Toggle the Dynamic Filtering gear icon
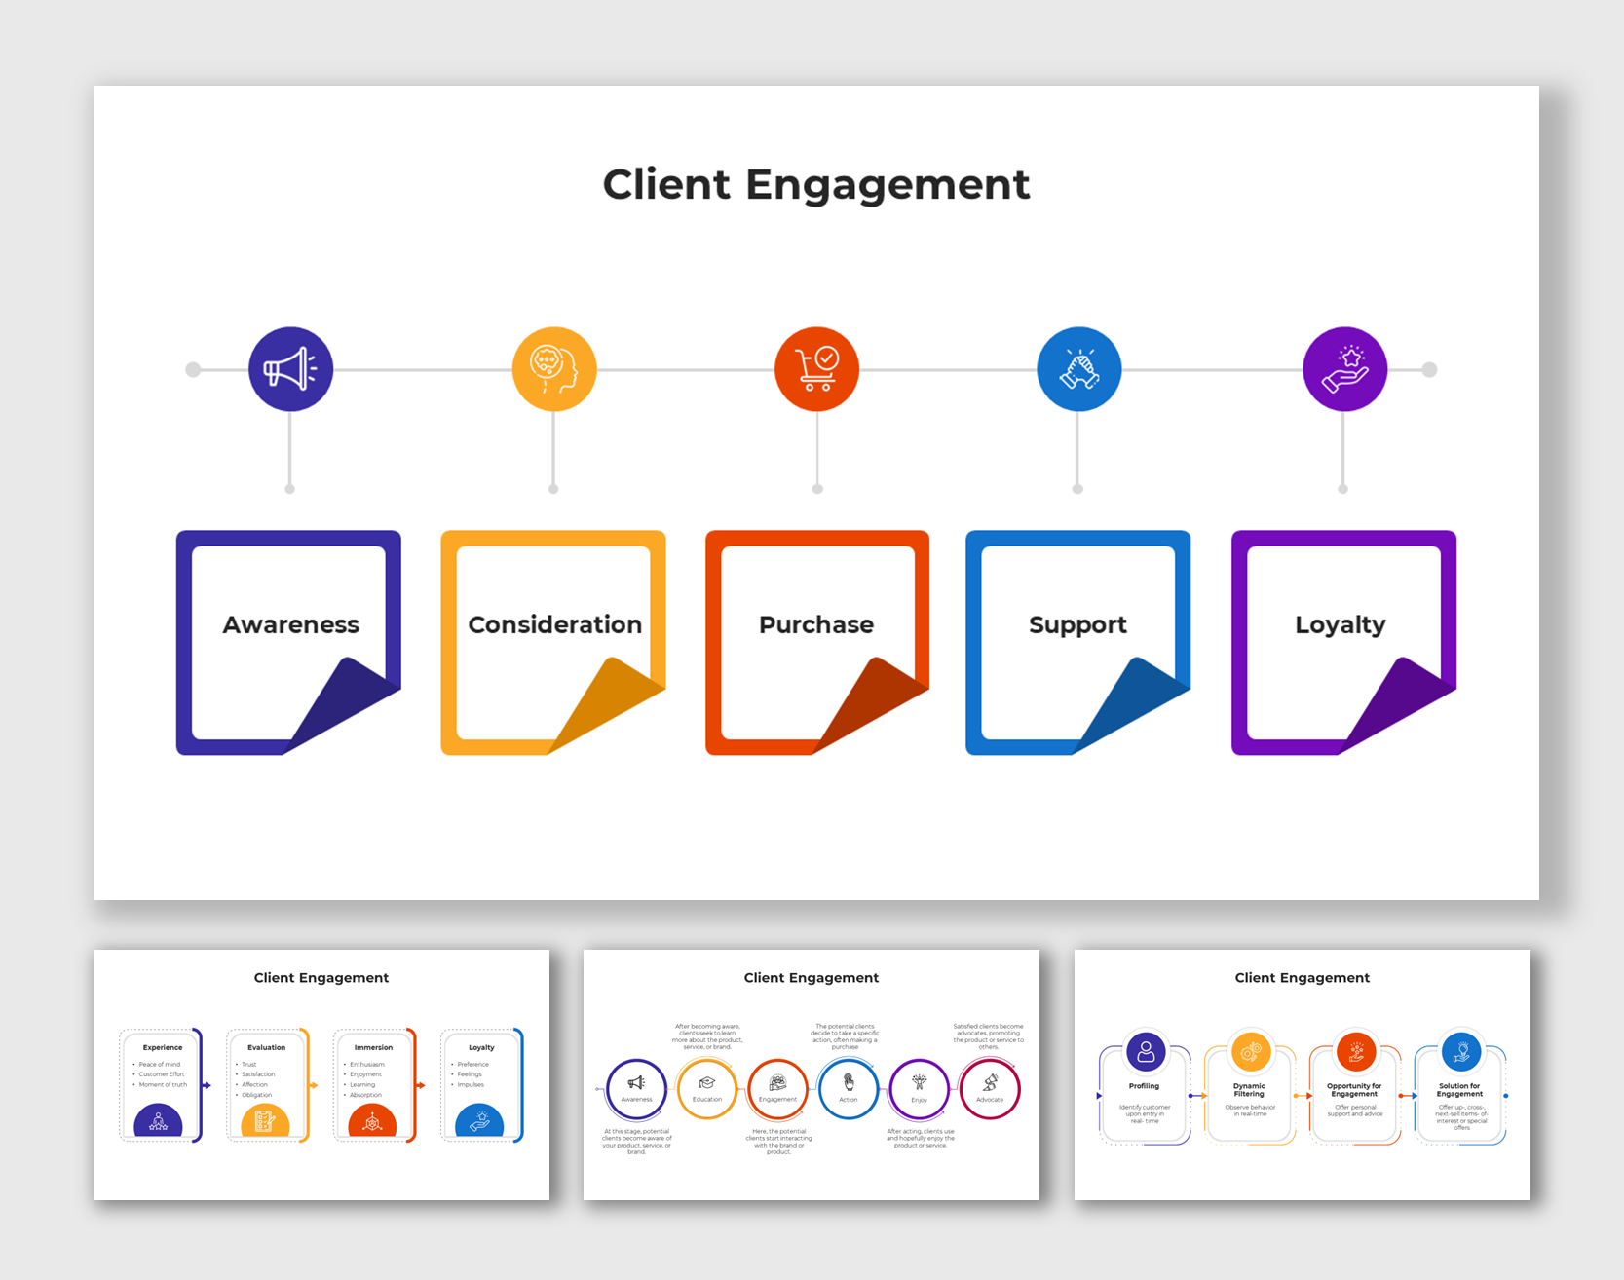 click(x=1251, y=1052)
